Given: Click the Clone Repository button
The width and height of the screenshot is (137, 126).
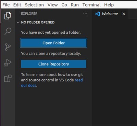Looking at the screenshot, I should [x=53, y=64].
